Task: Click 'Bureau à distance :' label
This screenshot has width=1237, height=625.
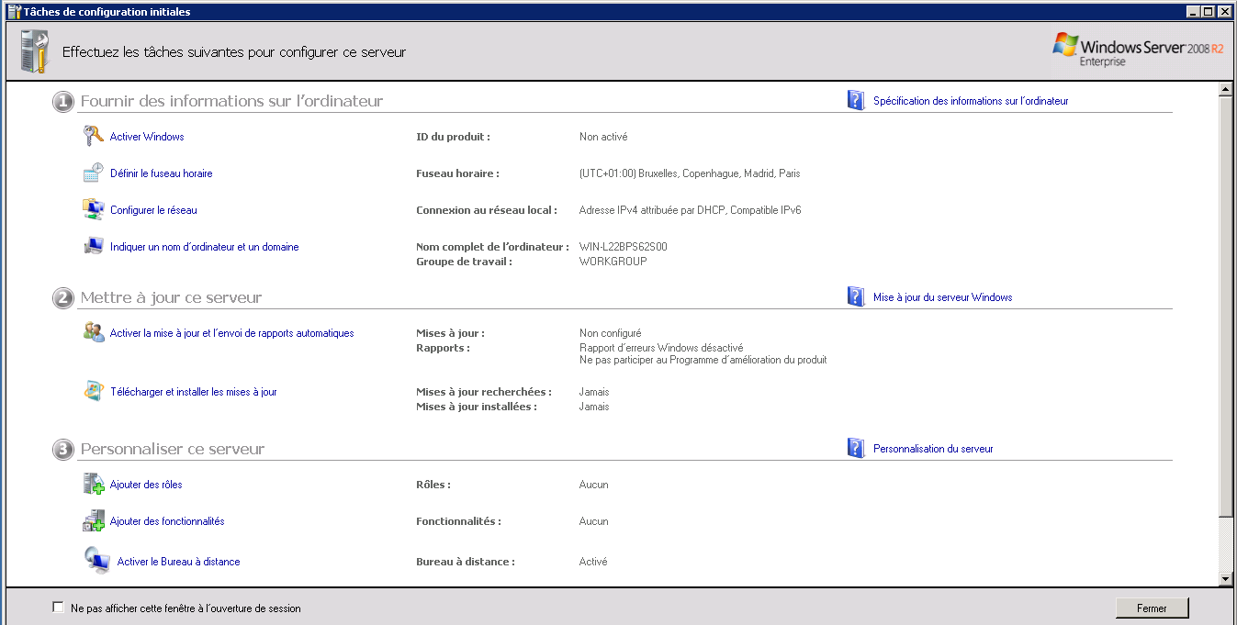Action: coord(466,562)
